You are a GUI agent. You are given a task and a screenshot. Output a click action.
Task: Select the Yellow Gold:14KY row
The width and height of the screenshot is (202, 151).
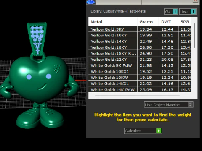coord(140,41)
